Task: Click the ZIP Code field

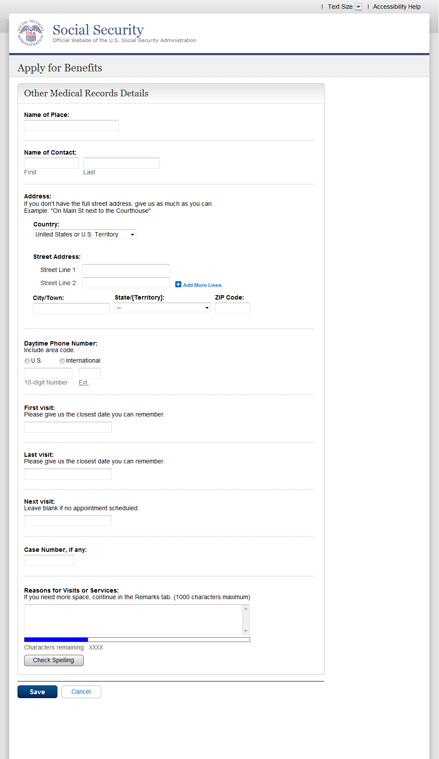Action: [233, 308]
